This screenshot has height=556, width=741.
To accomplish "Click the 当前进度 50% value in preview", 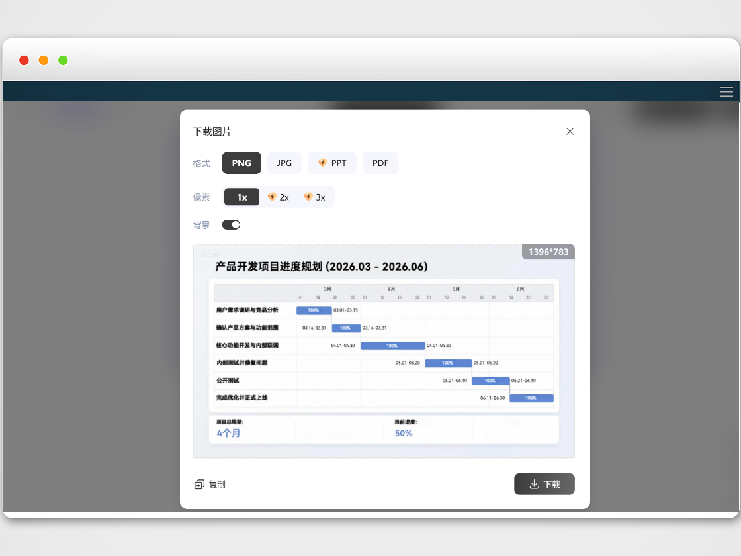I will (x=404, y=433).
